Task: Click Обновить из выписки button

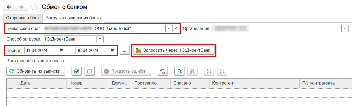Action: coord(36,71)
